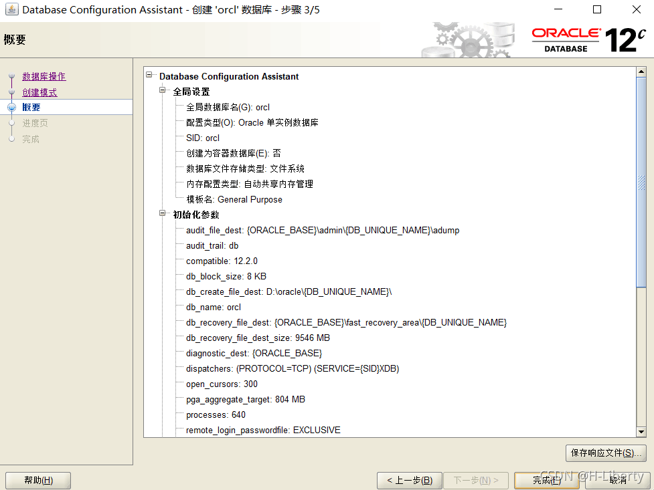Collapse the 全局设置 tree section
Image resolution: width=654 pixels, height=490 pixels.
(162, 90)
